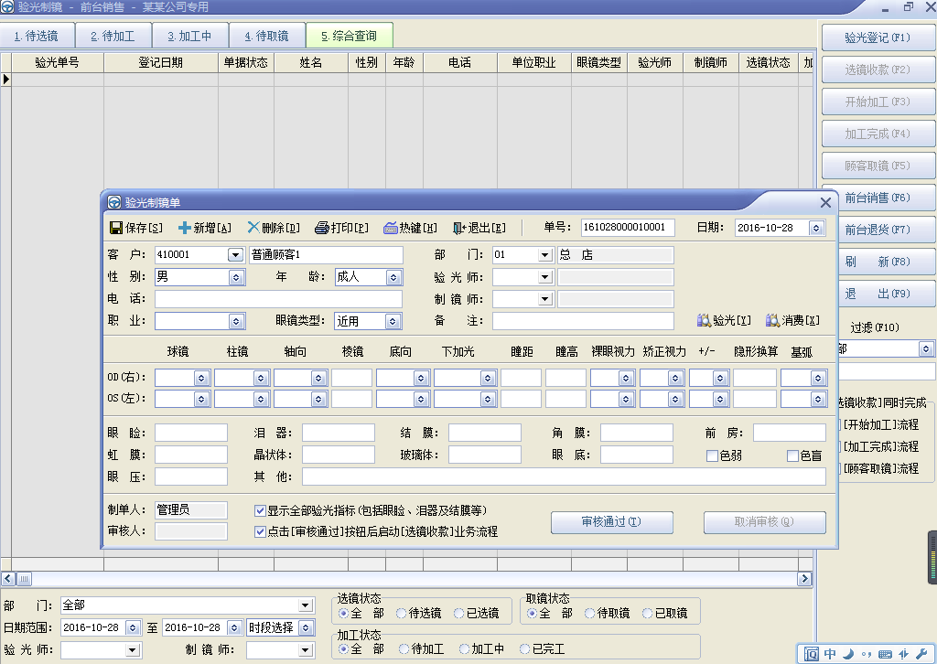Select 待加工 radio in 加工状态
Screen dimensions: 937x664
[x=404, y=649]
